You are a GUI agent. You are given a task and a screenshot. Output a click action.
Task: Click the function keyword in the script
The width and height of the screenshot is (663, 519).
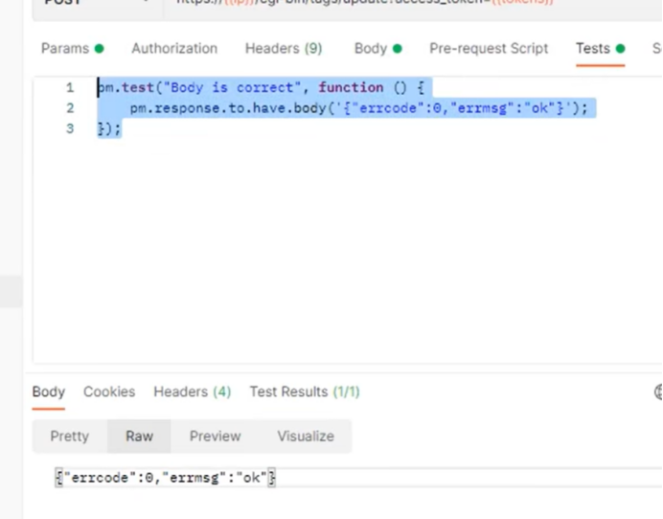click(x=351, y=87)
